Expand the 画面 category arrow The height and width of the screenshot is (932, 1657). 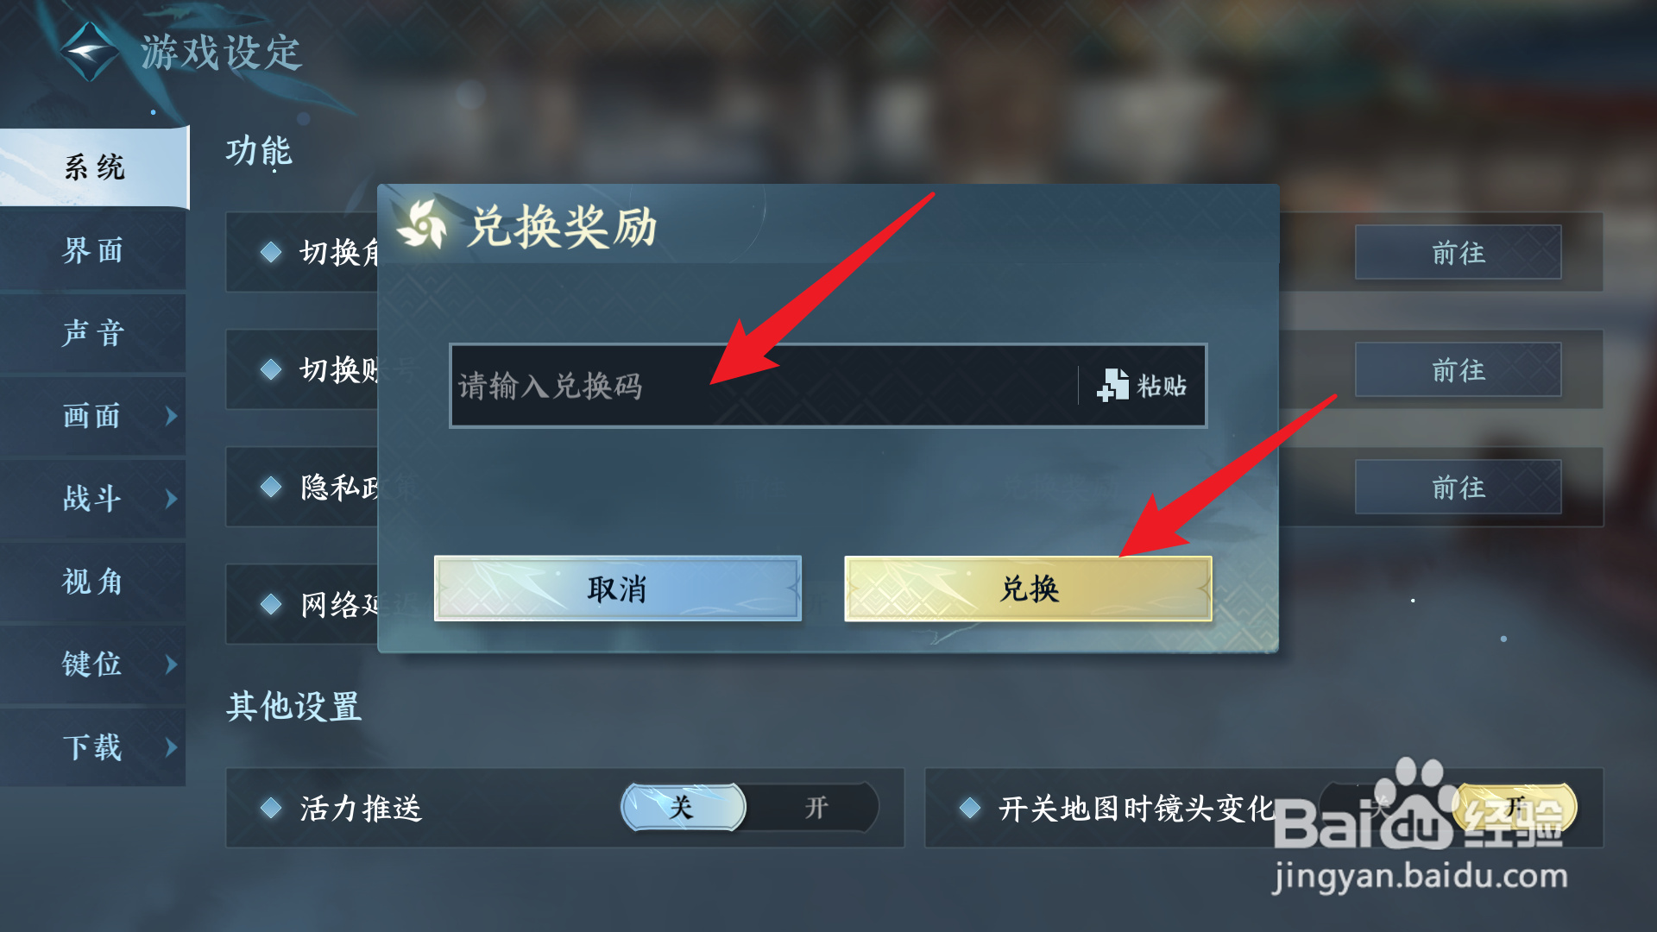(171, 416)
